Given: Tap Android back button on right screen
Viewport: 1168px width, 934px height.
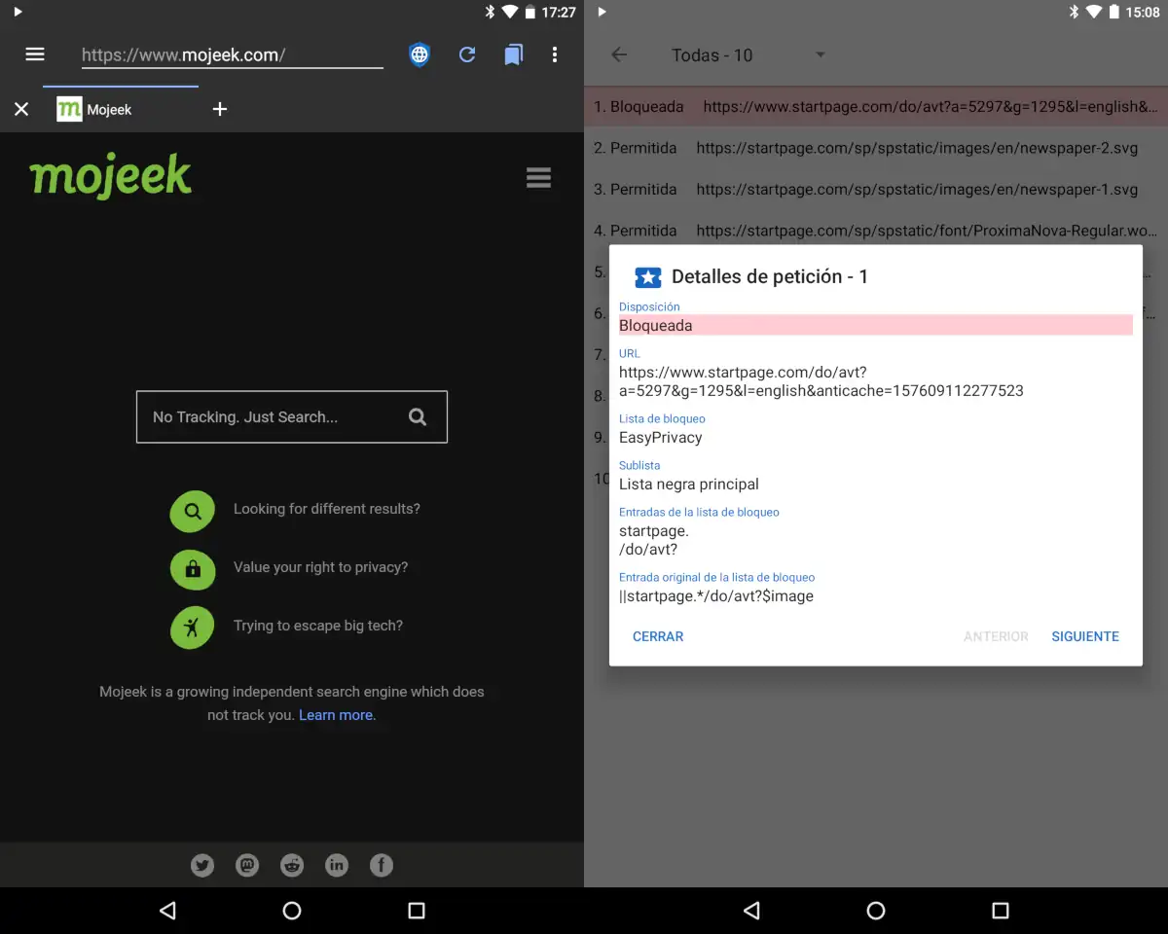Looking at the screenshot, I should 751,911.
